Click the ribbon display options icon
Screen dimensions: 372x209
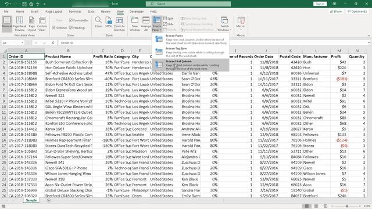[x=334, y=4]
